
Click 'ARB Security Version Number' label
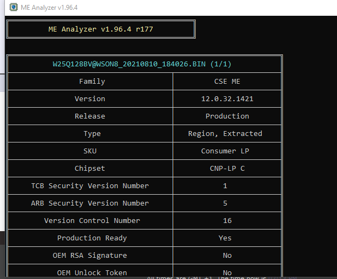tap(90, 203)
